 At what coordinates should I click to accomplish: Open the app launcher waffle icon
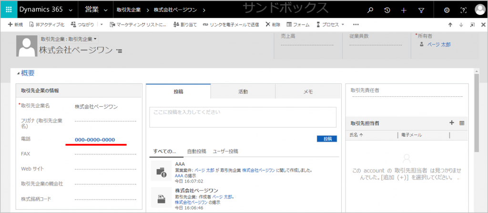9,10
